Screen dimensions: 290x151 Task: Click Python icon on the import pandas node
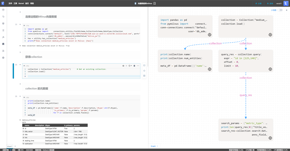(209, 35)
